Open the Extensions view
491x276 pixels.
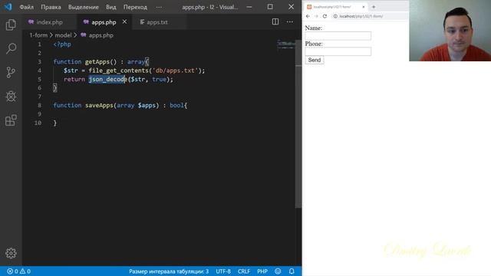(x=11, y=120)
